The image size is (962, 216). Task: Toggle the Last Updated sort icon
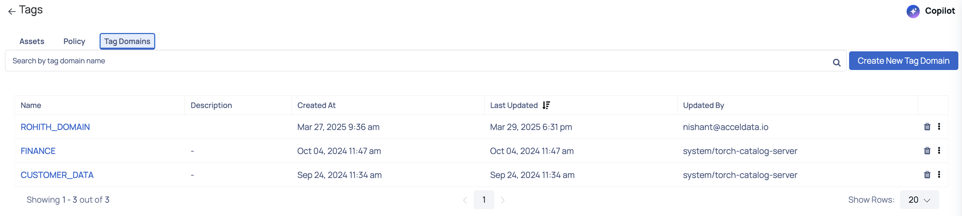[x=546, y=105]
